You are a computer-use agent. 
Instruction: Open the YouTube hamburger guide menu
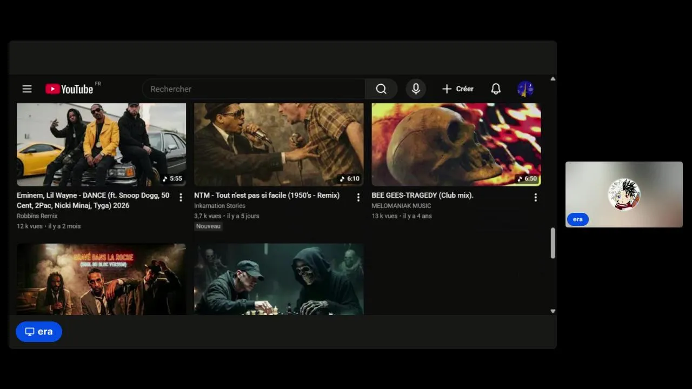coord(27,89)
